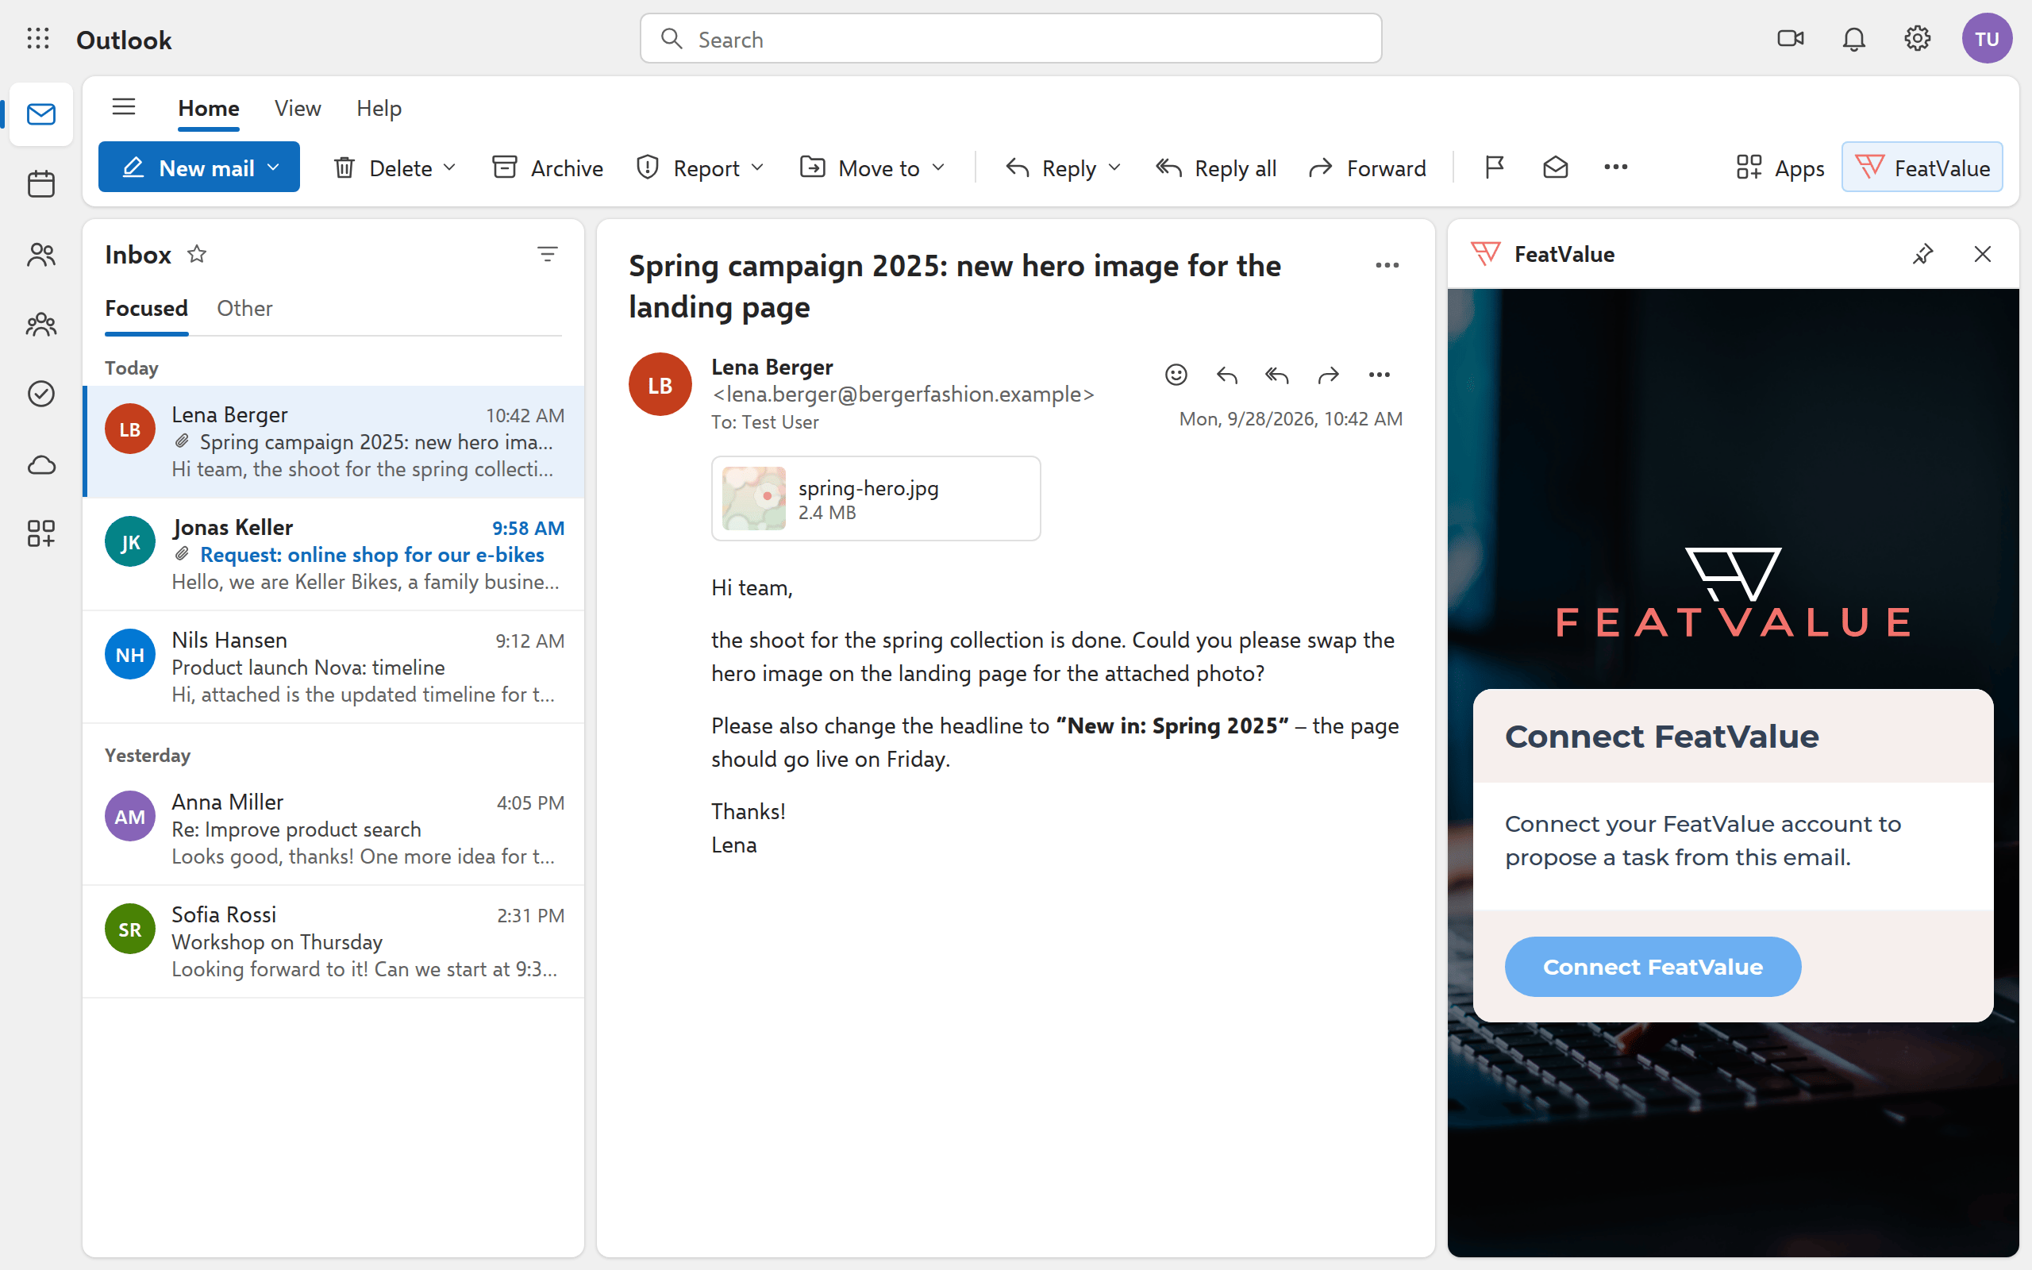Image resolution: width=2032 pixels, height=1270 pixels.
Task: Open OneDrive cloud icon in sidebar
Action: (x=40, y=464)
